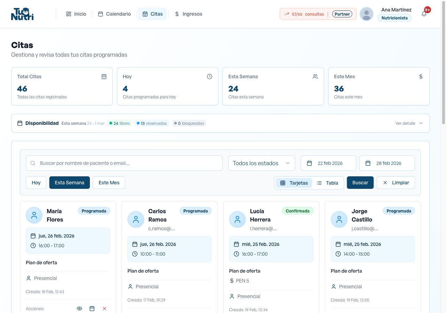Open the Ingresos section
The image size is (446, 313).
(188, 14)
